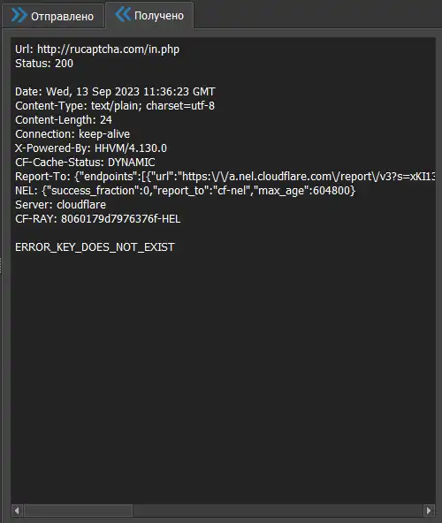Place cursor on Status: 200 line

[x=44, y=64]
